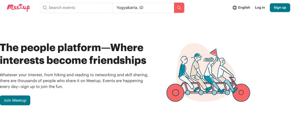Open the Log in page

tap(260, 8)
